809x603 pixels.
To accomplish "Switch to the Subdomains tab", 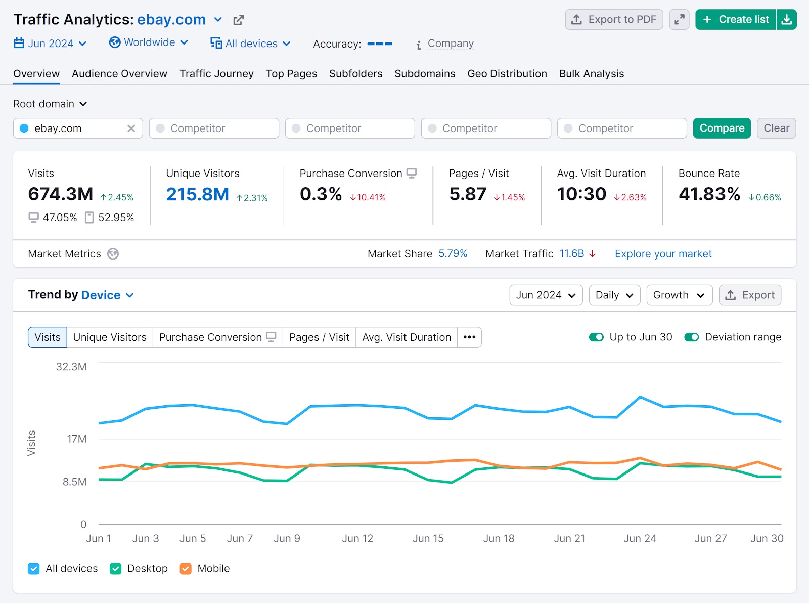I will coord(425,74).
